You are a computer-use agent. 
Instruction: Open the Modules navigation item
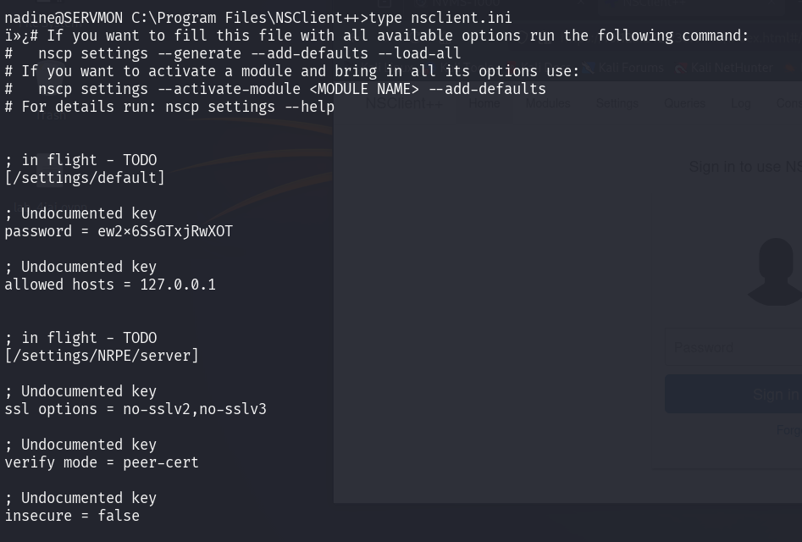[548, 103]
